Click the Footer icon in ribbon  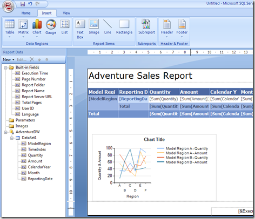(182, 24)
